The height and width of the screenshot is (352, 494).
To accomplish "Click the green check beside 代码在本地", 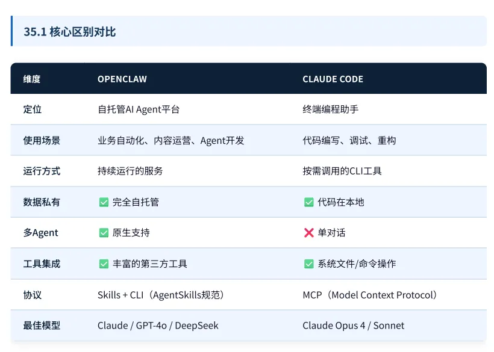I will coord(308,202).
